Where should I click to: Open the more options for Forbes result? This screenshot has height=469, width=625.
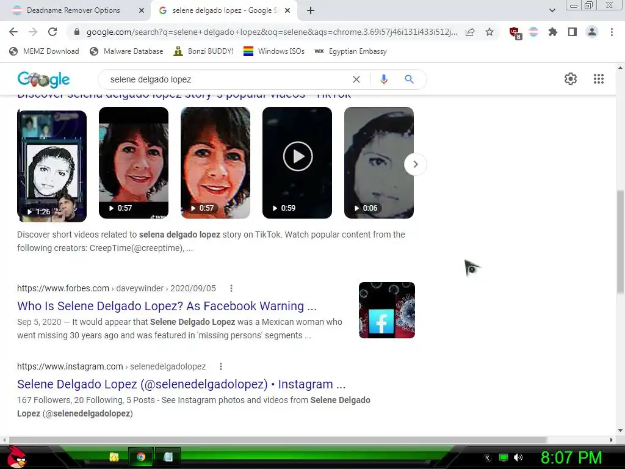coord(231,288)
